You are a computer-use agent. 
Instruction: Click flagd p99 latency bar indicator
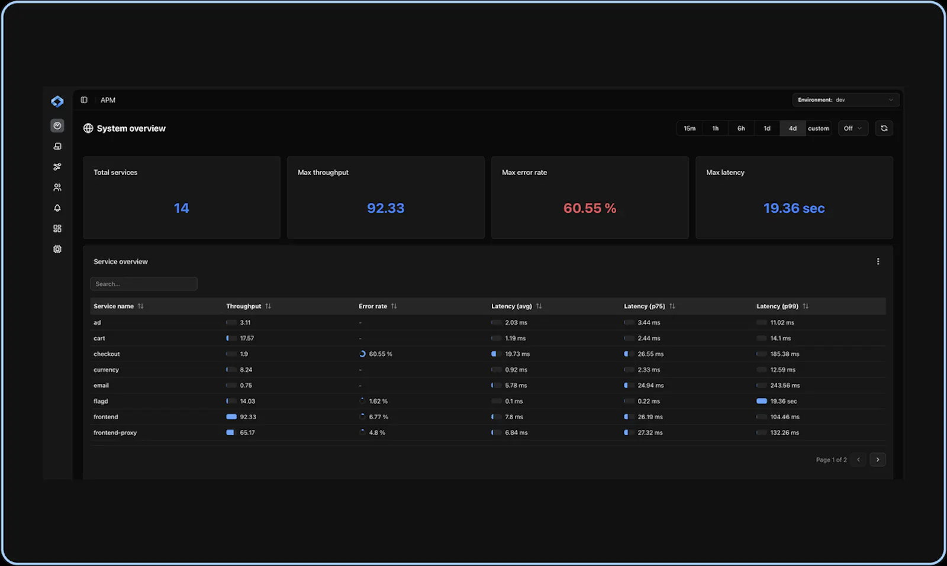pos(762,401)
